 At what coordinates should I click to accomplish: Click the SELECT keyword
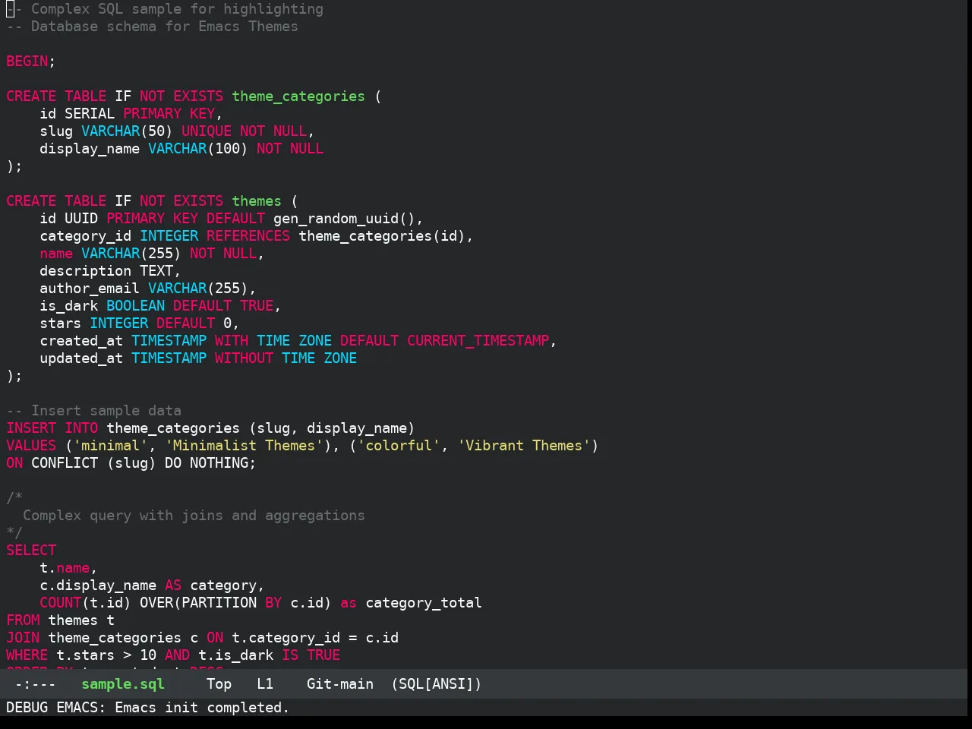31,551
